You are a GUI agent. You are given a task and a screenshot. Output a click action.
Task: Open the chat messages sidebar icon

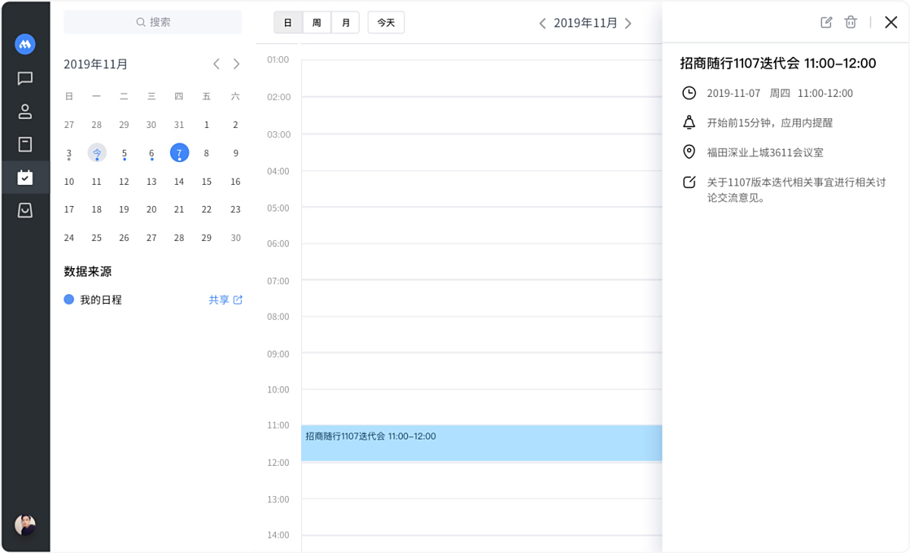click(x=25, y=78)
